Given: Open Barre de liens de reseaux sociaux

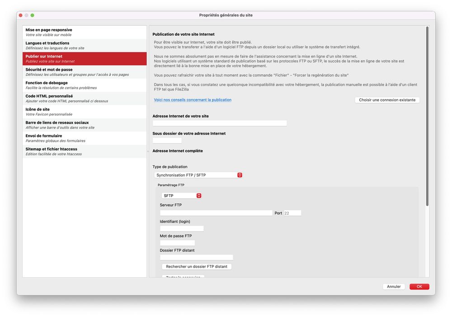Looking at the screenshot, I should (x=85, y=125).
